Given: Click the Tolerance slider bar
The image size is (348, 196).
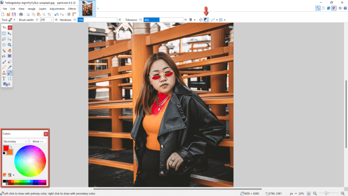Looking at the screenshot, I should [164, 20].
